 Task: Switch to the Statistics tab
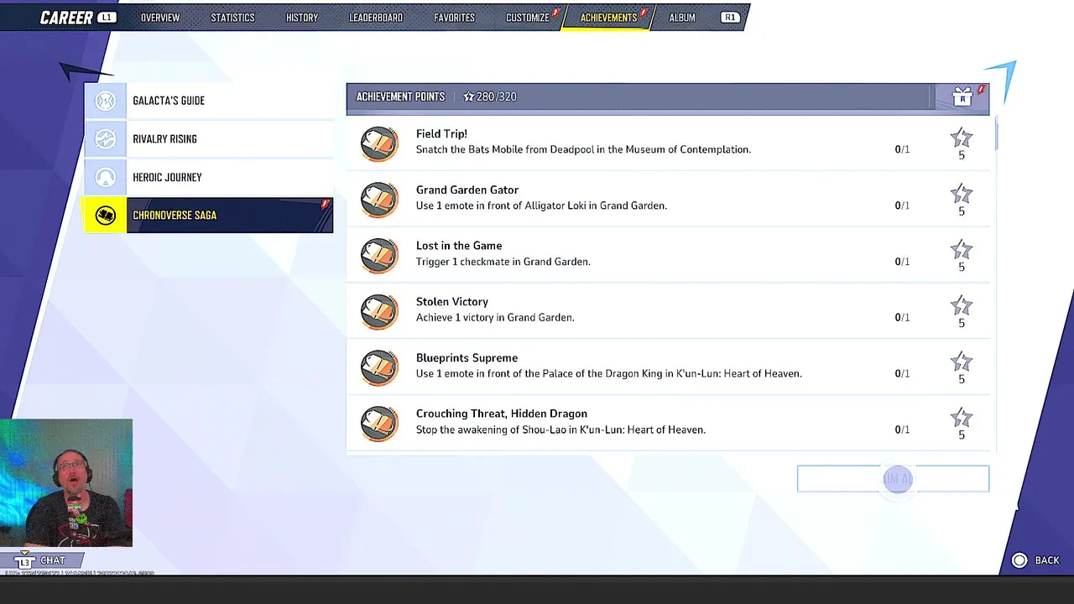pyautogui.click(x=232, y=18)
